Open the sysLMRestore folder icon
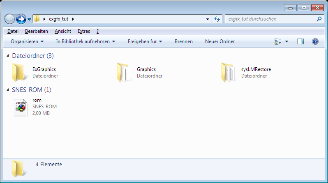Image resolution: width=328 pixels, height=183 pixels. tap(228, 73)
